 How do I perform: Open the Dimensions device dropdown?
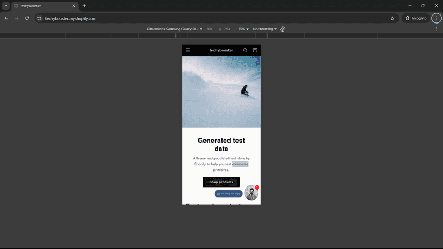pyautogui.click(x=174, y=29)
